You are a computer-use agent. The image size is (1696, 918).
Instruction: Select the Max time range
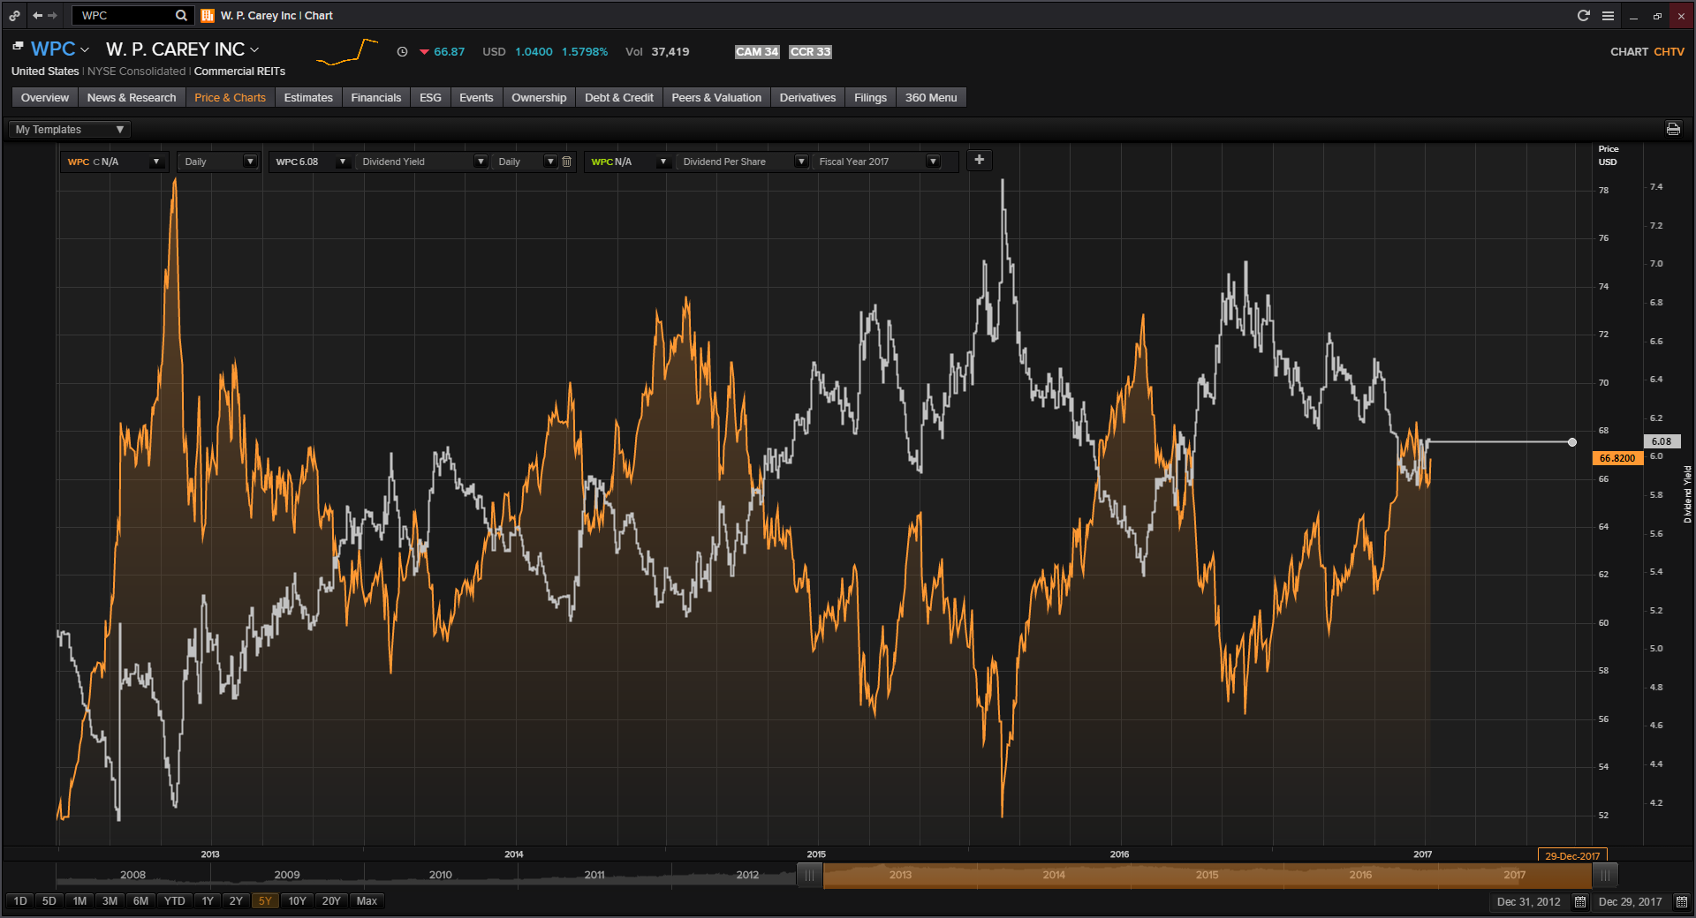pos(367,901)
